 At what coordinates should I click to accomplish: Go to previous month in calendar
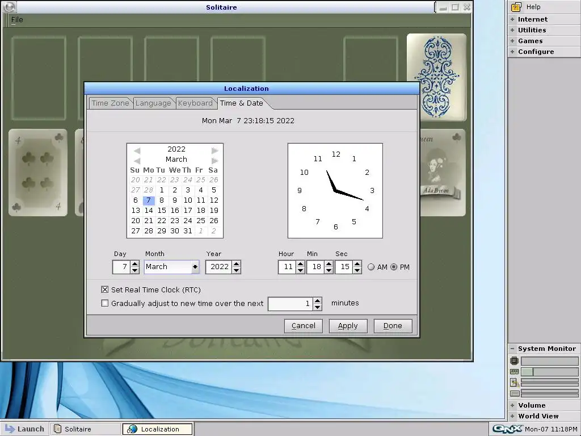[x=137, y=161]
